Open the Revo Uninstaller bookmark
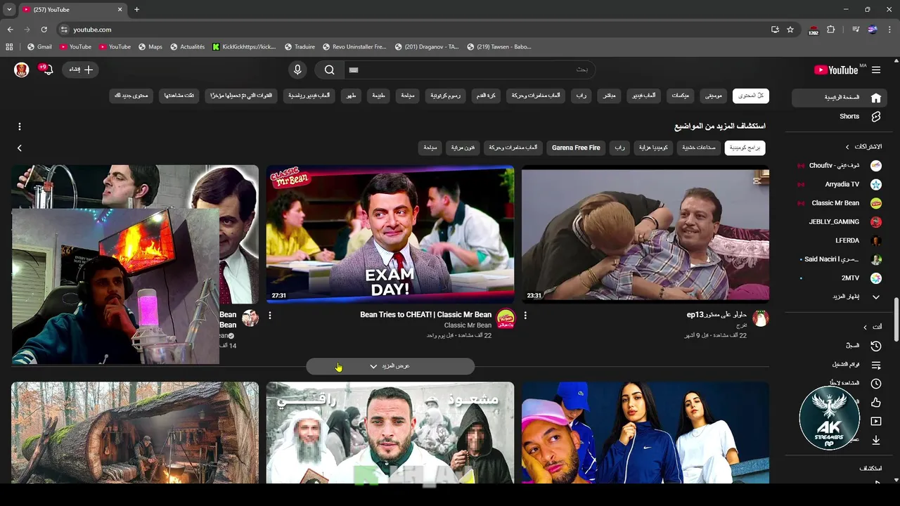900x506 pixels. tap(354, 47)
